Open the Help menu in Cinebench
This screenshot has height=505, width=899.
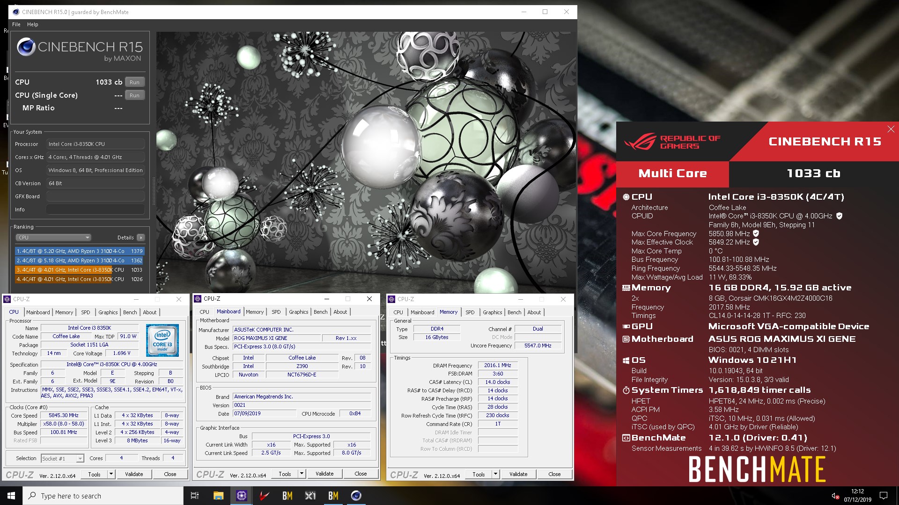click(33, 24)
